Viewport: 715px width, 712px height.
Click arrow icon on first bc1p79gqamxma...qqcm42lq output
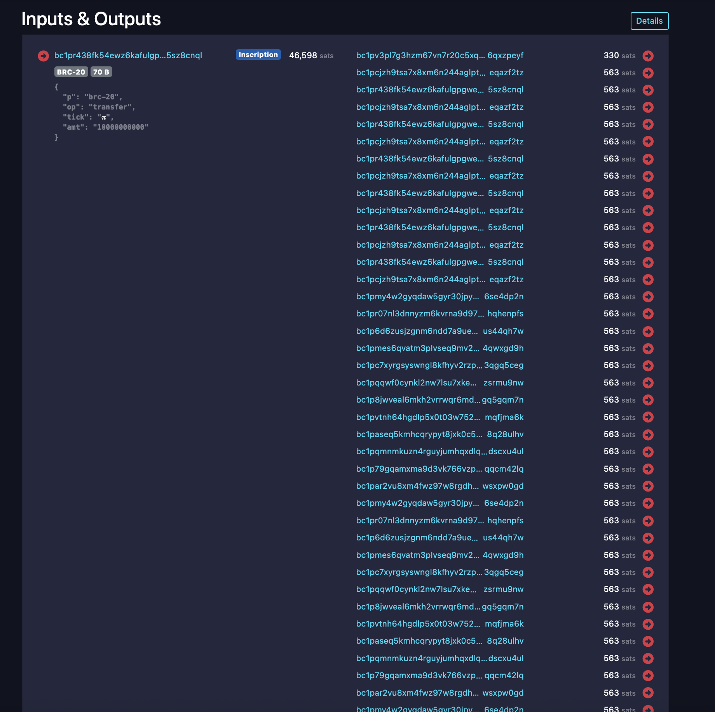point(648,469)
